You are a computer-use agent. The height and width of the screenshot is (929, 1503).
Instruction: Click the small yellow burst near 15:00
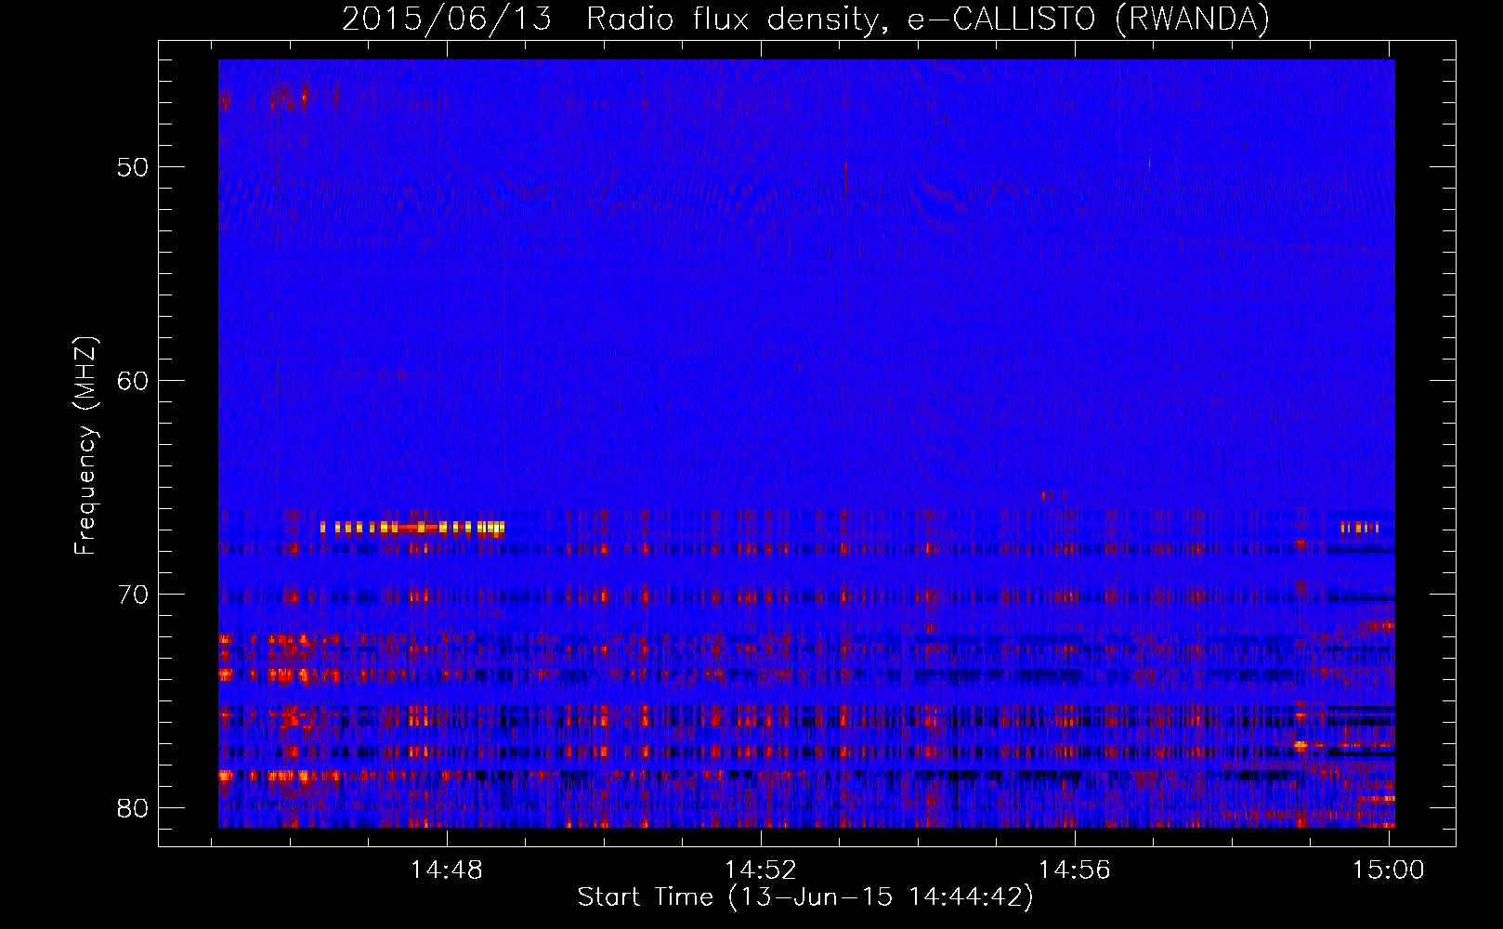(1360, 528)
